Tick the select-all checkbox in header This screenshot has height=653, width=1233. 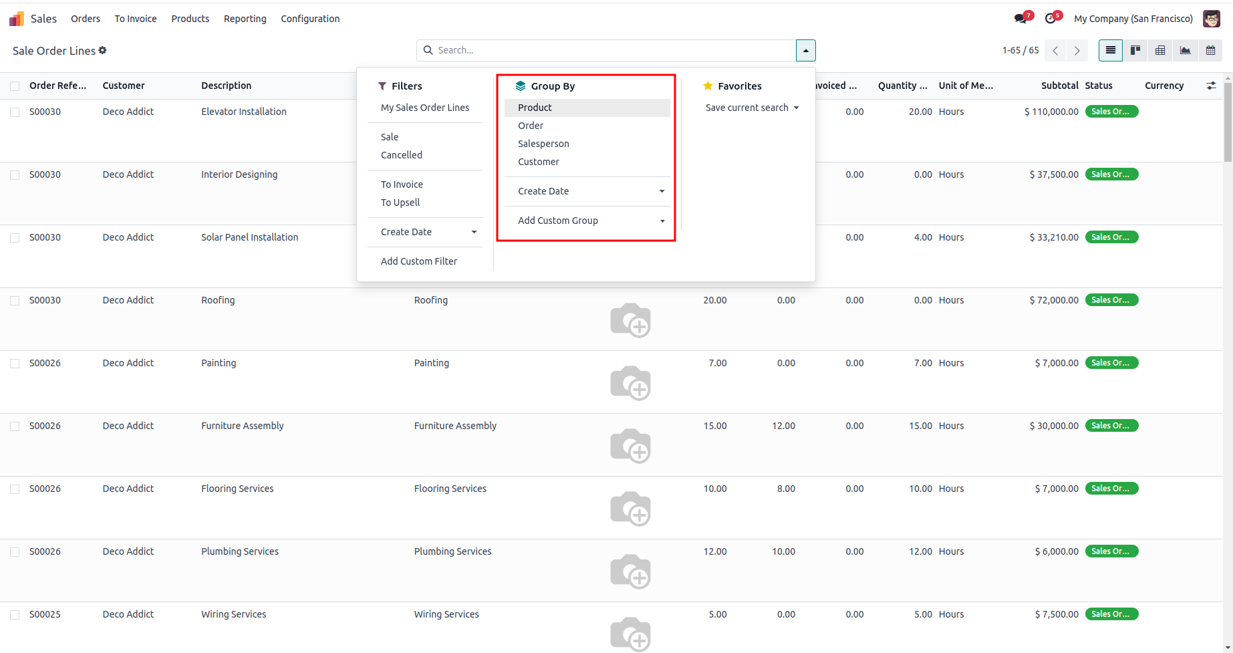coord(15,86)
